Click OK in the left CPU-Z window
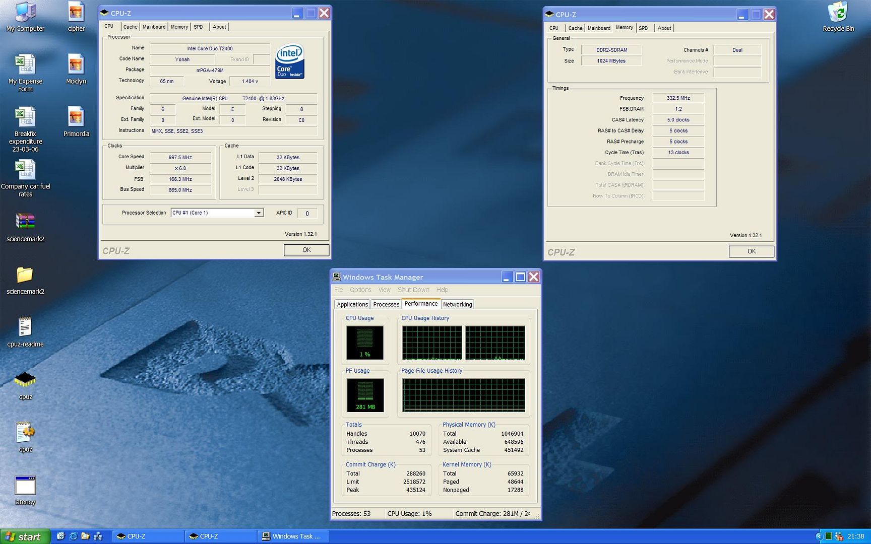Viewport: 871px width, 544px height. pyautogui.click(x=306, y=250)
